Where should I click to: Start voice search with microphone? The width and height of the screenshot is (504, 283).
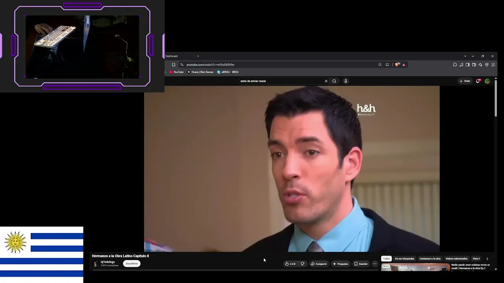(x=346, y=81)
